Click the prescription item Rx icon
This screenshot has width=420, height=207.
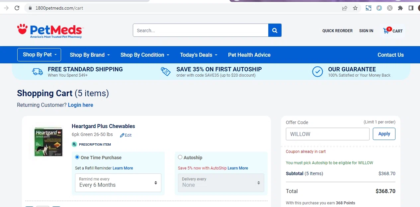tap(74, 144)
